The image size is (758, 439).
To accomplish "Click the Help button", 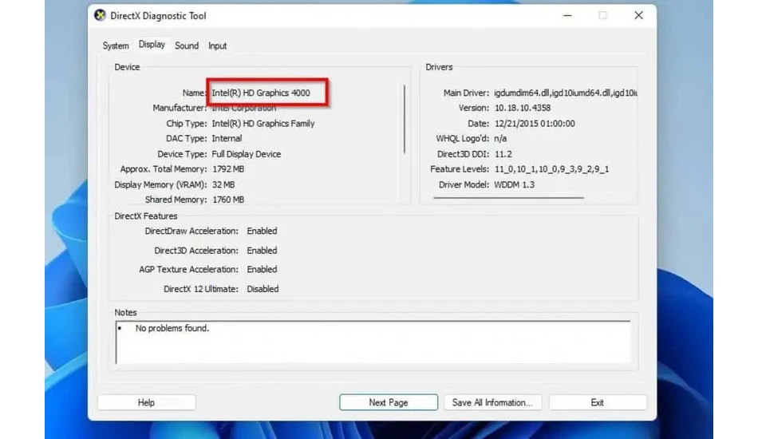I will tap(147, 402).
